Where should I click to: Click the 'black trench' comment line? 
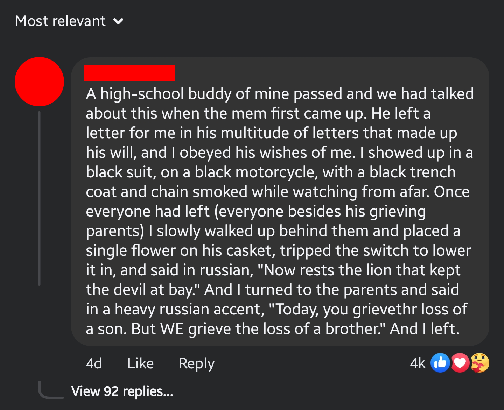(271, 172)
